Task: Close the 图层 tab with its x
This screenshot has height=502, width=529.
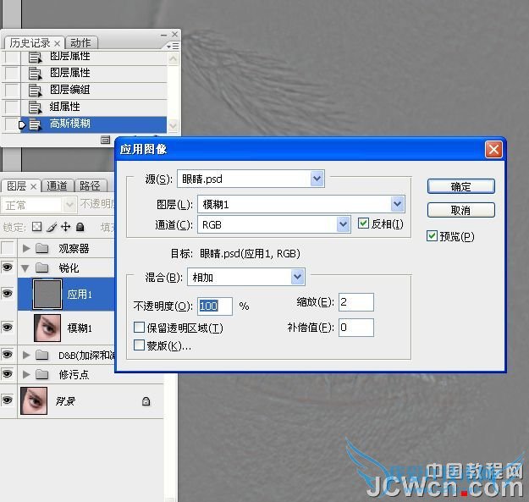Action: 33,186
